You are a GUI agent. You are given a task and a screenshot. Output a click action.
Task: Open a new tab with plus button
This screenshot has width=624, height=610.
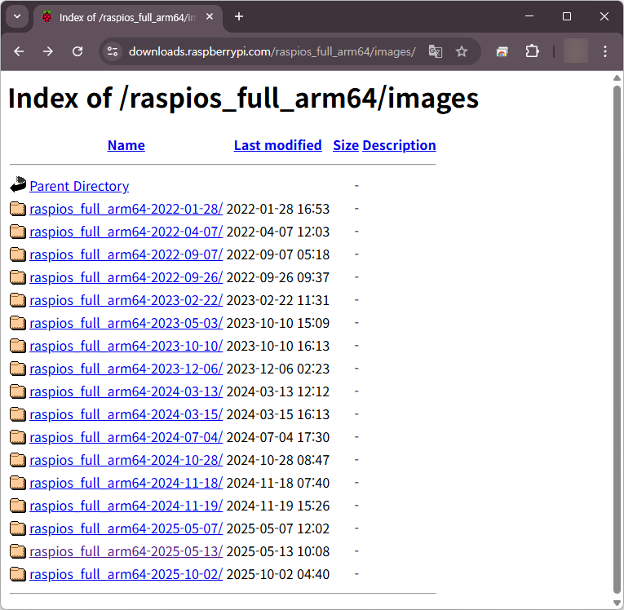(239, 16)
